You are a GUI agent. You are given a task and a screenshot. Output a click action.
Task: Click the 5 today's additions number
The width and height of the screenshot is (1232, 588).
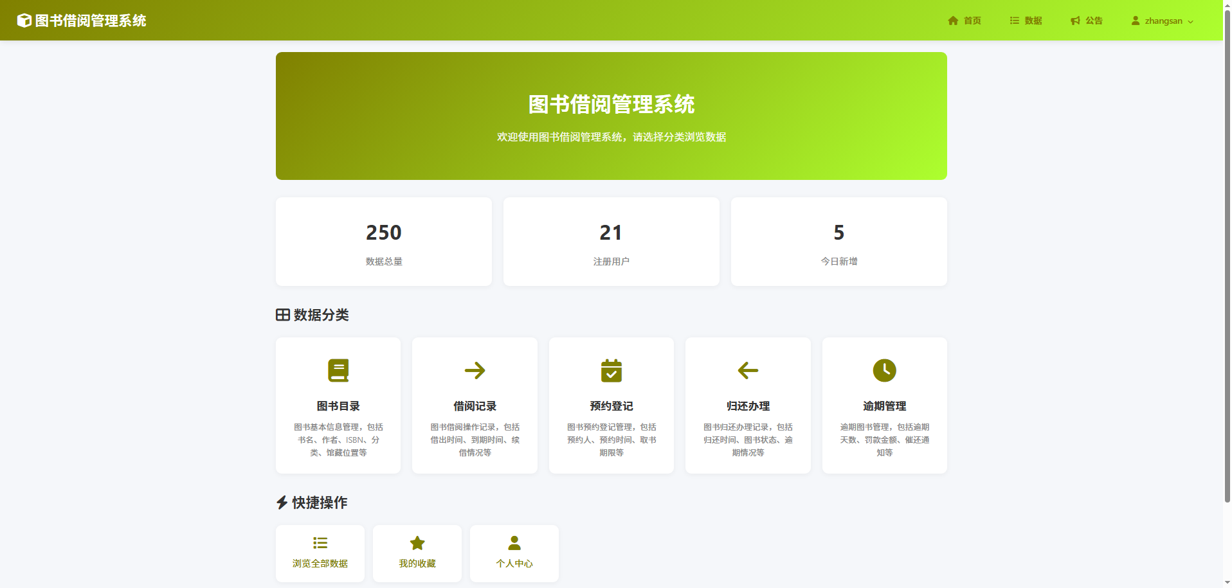coord(839,233)
